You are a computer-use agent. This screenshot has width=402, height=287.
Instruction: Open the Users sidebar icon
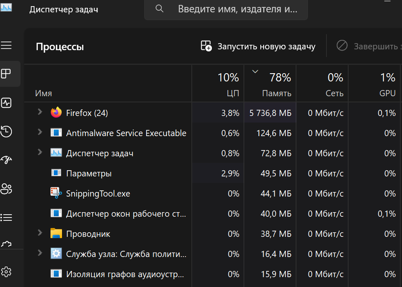point(6,189)
